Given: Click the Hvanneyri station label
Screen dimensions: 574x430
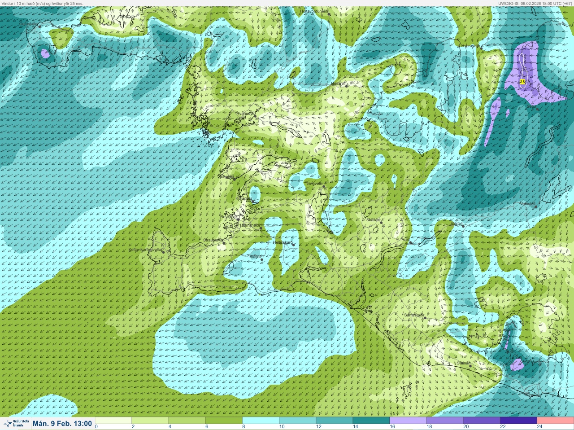Looking at the screenshot, I should [246, 114].
